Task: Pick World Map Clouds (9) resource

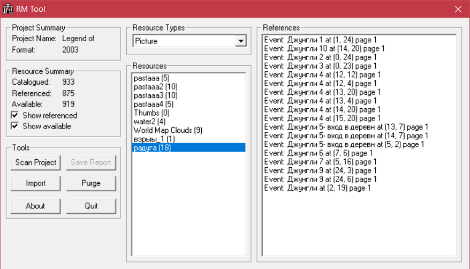Action: point(168,130)
